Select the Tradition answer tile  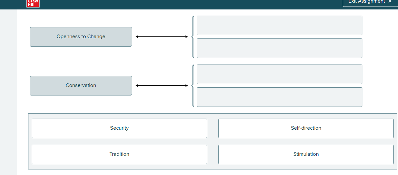click(119, 154)
